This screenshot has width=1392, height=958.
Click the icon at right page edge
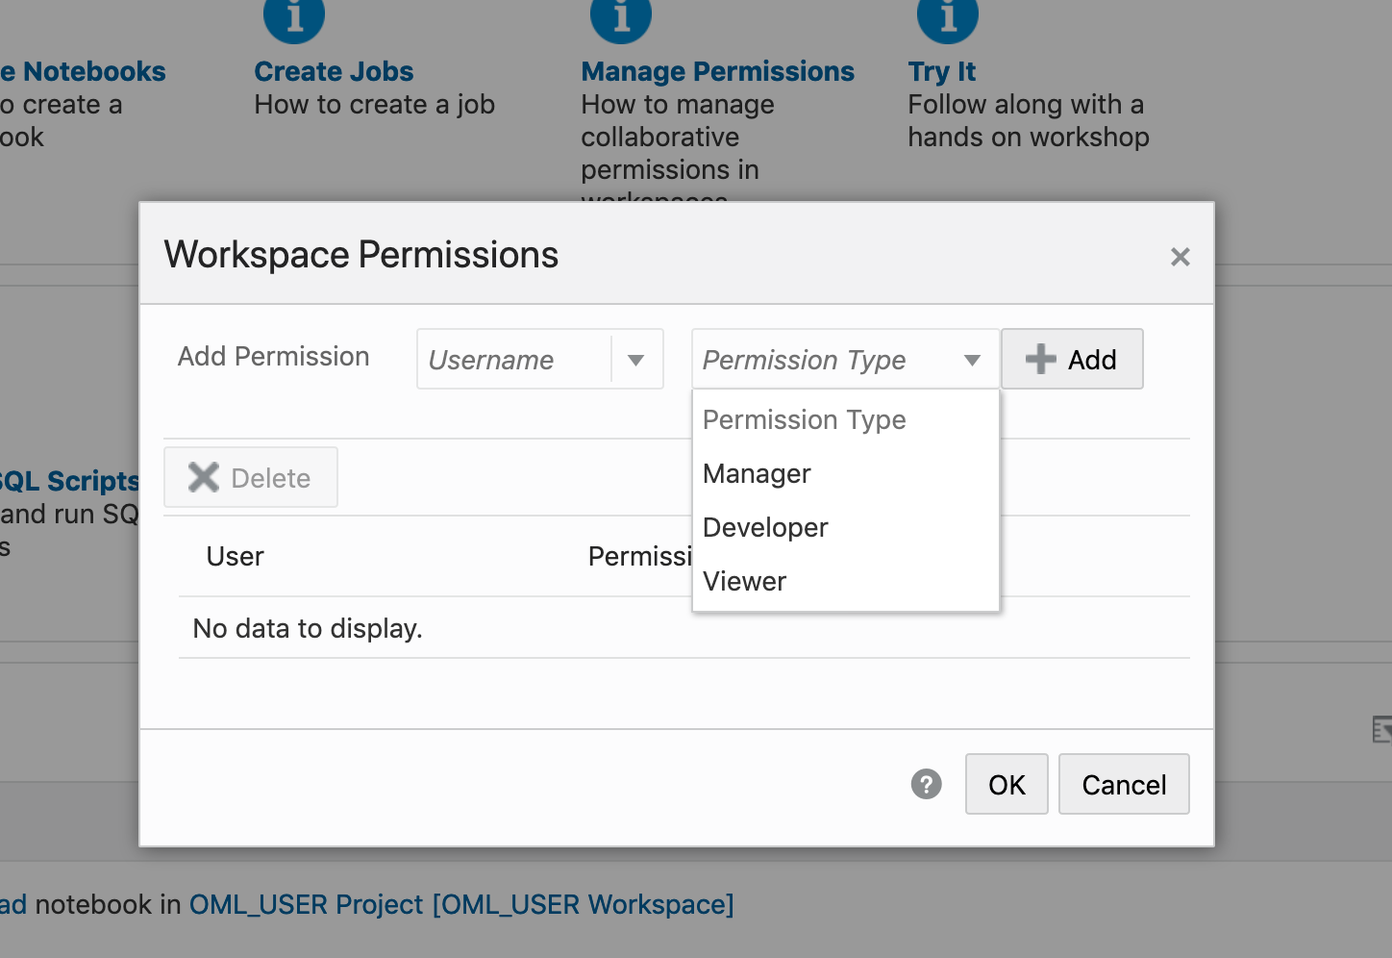[x=1381, y=729]
